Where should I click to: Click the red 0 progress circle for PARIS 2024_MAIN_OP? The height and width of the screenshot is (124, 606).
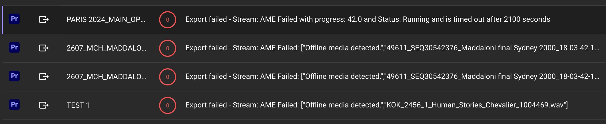[167, 20]
